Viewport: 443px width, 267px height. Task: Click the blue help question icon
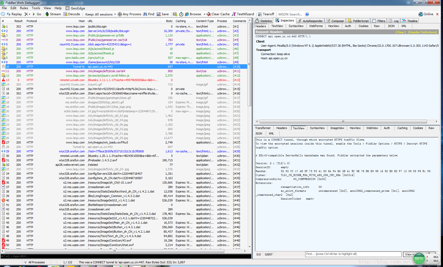tap(307, 14)
